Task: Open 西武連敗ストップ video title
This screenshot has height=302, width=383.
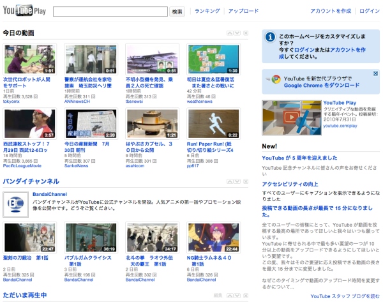Action: (26, 147)
